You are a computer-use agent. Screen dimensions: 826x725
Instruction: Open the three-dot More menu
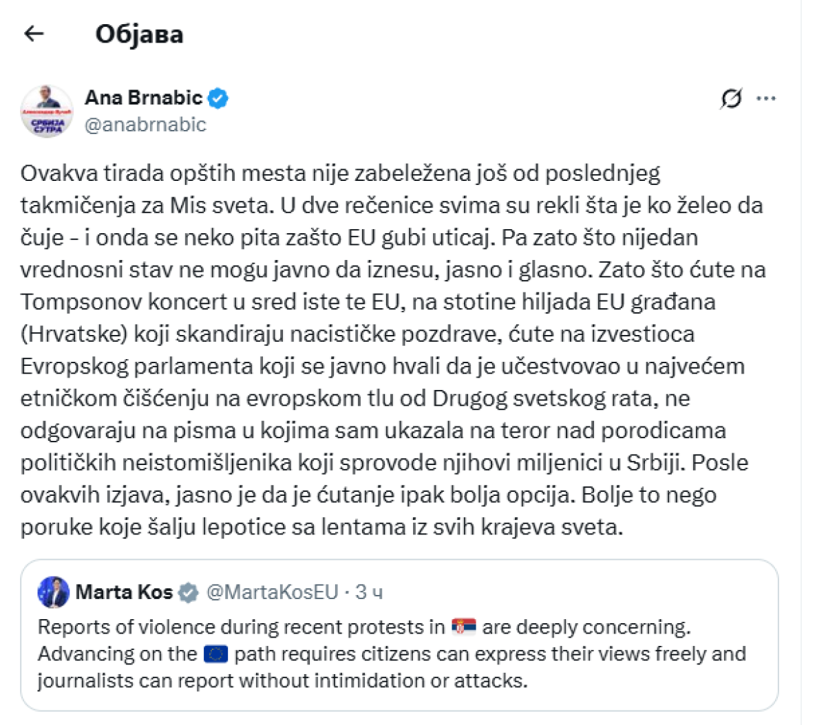[x=766, y=99]
